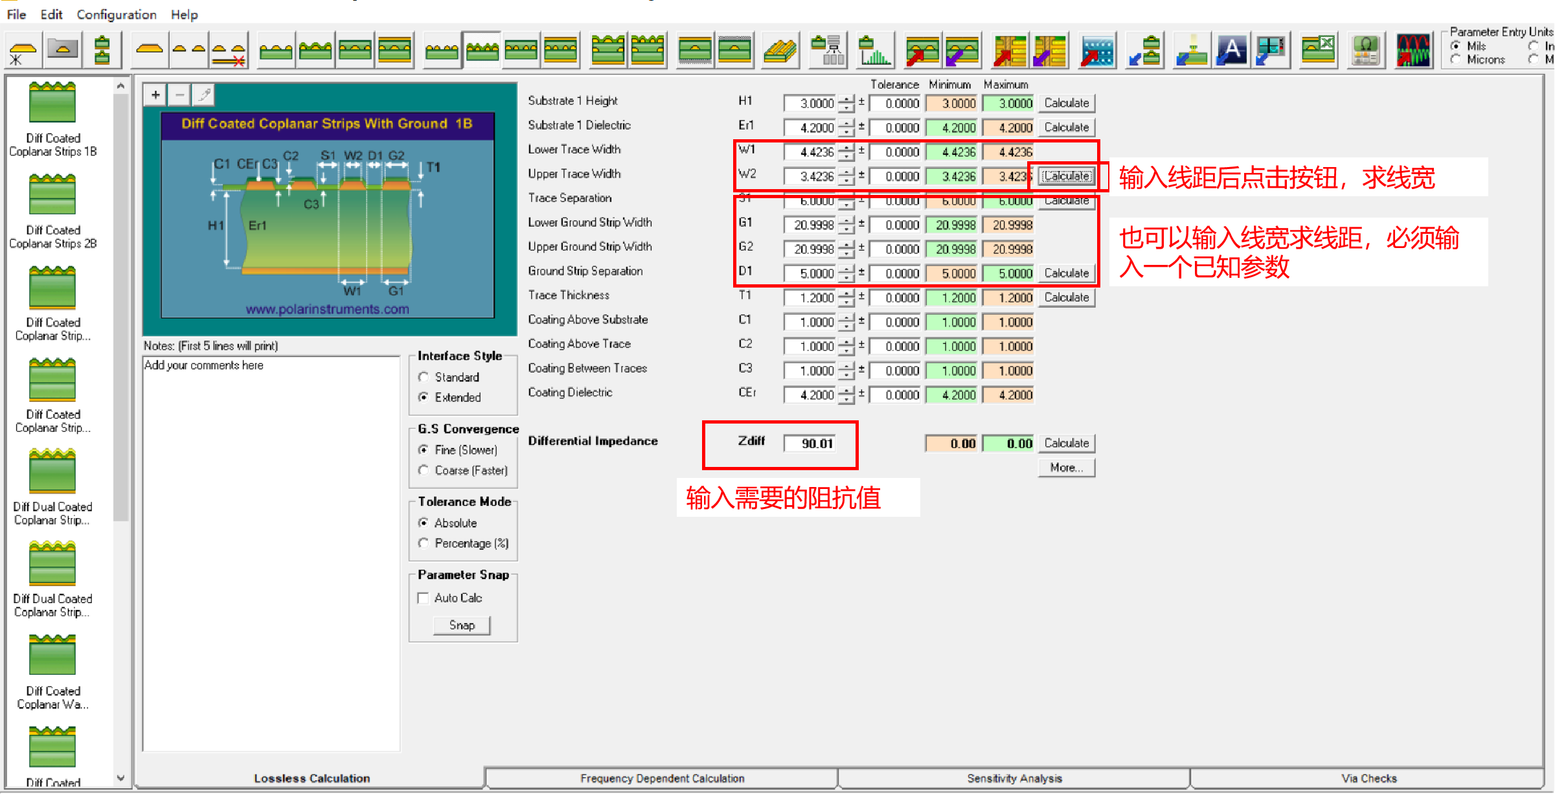Enable the Auto Calc checkbox

(x=424, y=598)
